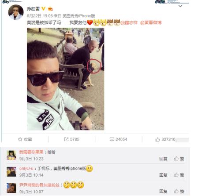Click the gold verified V badge
The height and width of the screenshot is (196, 198).
coord(44,9)
